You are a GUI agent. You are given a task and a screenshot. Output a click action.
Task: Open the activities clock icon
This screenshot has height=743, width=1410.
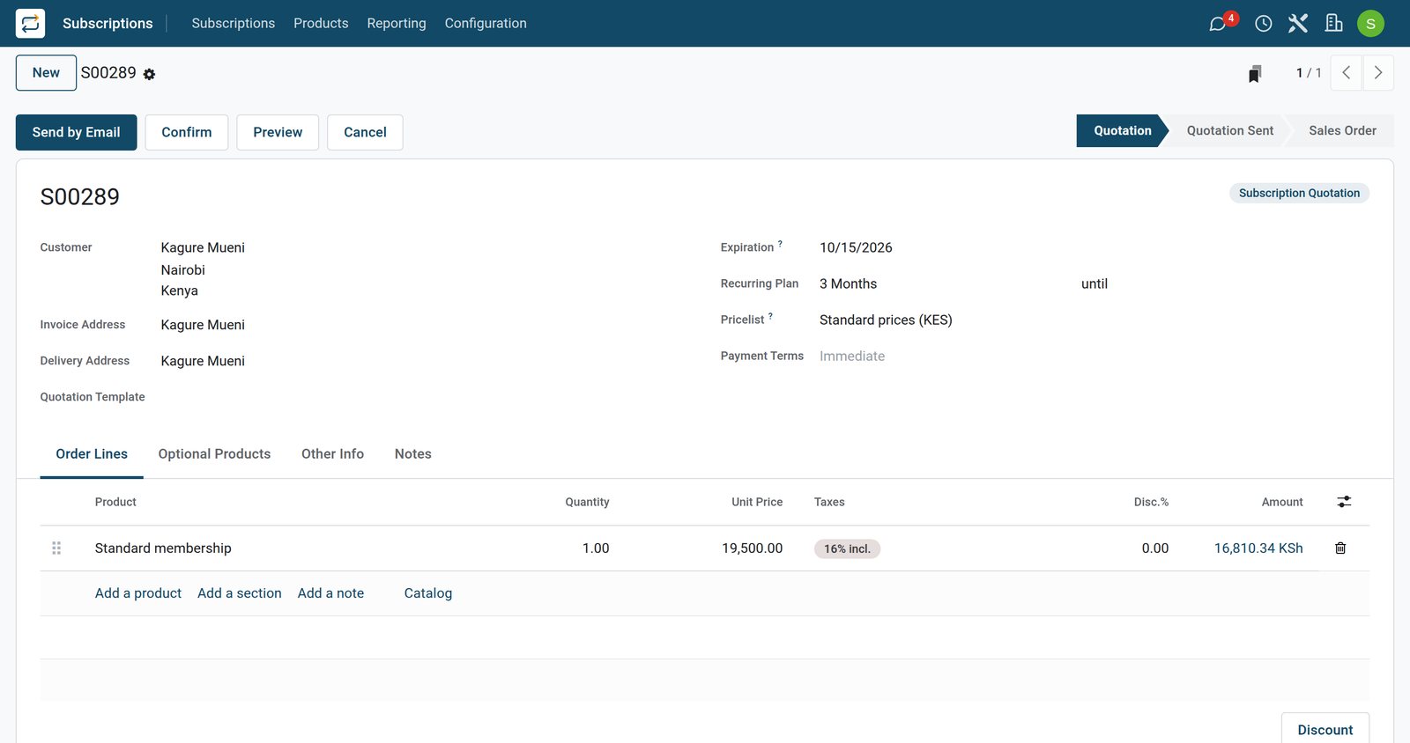(1264, 24)
